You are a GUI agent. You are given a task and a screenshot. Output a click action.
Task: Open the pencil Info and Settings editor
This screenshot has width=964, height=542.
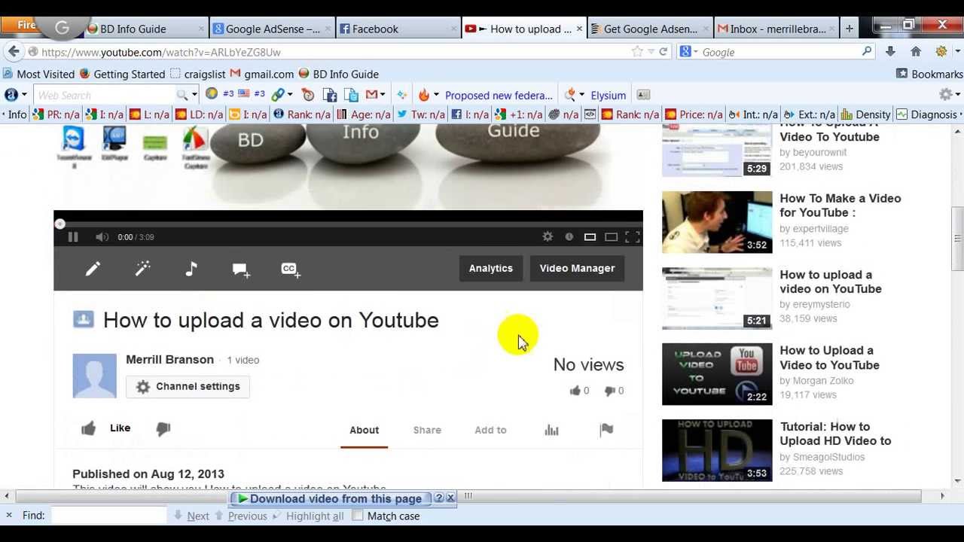coord(93,269)
